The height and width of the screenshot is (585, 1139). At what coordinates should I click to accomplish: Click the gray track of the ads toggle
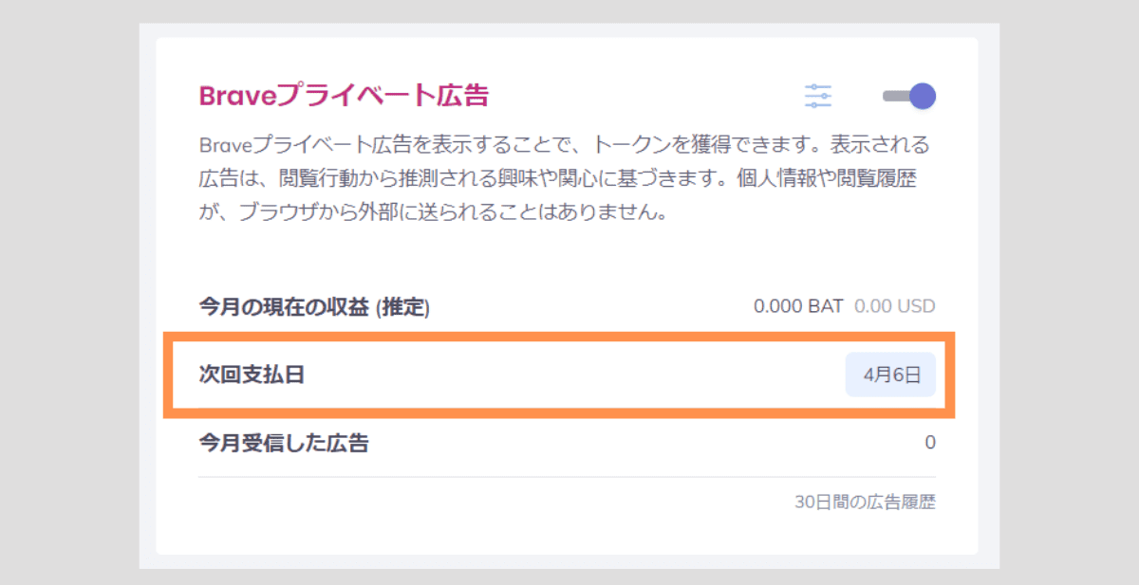[894, 96]
